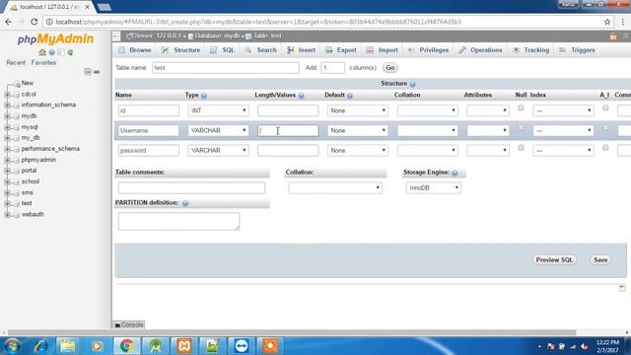Go to phpMyAdmin home via house icon
This screenshot has height=355, width=631.
[42, 52]
